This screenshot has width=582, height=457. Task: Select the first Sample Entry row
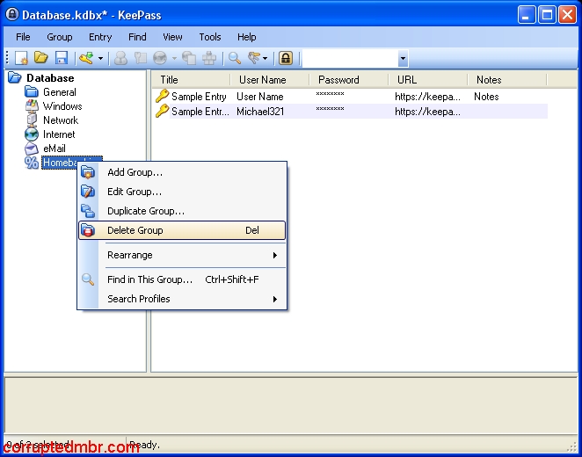tap(351, 97)
